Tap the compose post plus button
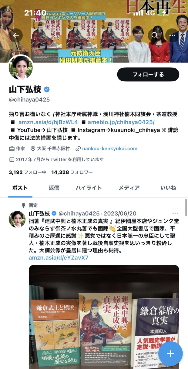The image size is (188, 369). pos(170,354)
